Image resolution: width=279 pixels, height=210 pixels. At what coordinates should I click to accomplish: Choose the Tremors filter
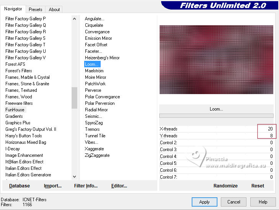pyautogui.click(x=92, y=129)
